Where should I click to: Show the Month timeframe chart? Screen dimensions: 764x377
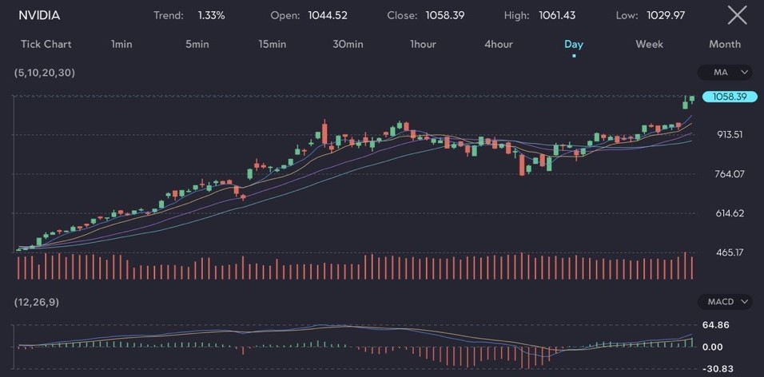724,44
